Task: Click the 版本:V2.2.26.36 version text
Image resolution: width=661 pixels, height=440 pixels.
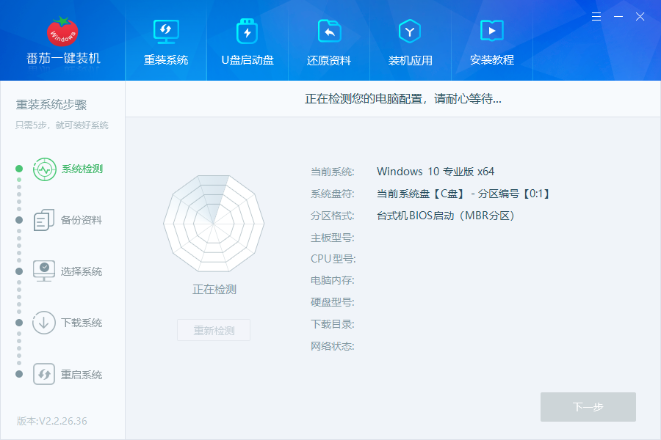Action: tap(52, 421)
